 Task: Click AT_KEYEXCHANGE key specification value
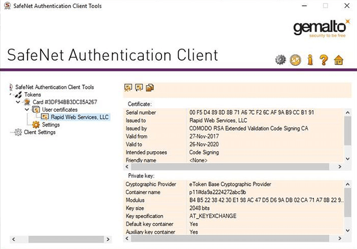point(213,216)
